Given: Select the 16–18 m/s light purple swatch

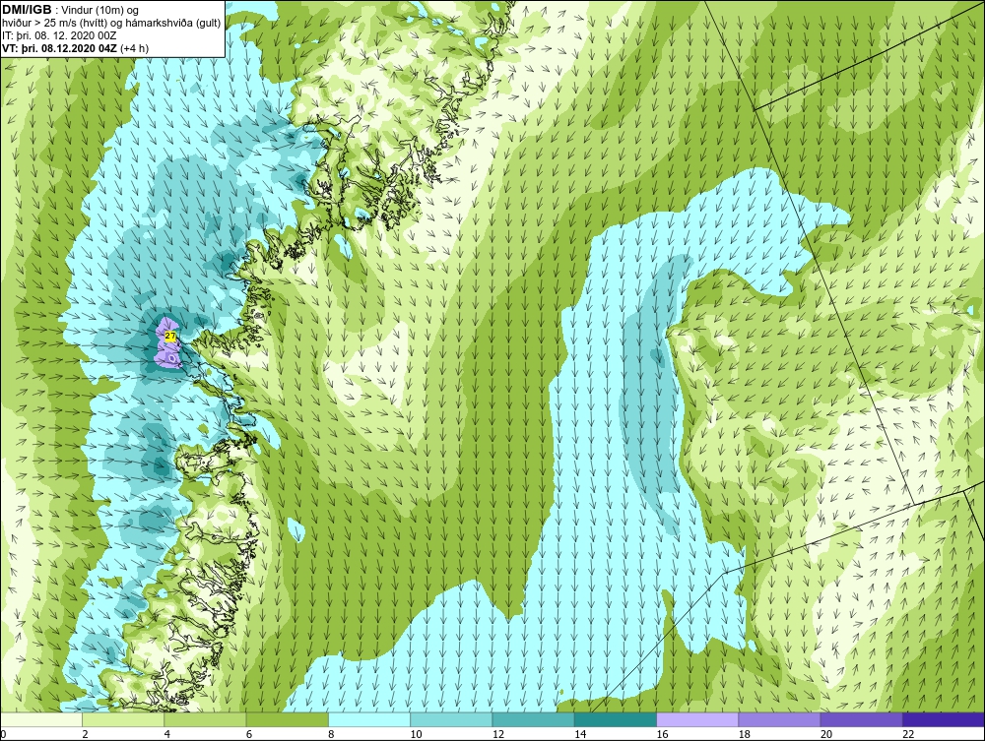Looking at the screenshot, I should (697, 719).
